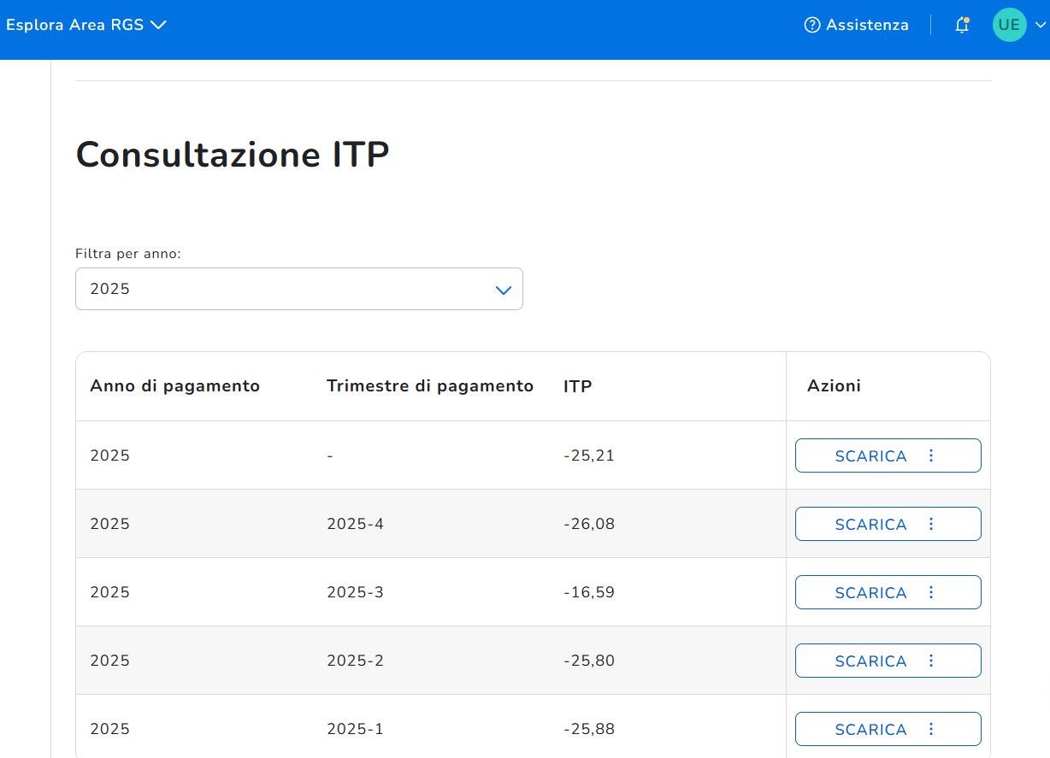
Task: Show more actions for 2025-3 row
Action: coord(931,592)
